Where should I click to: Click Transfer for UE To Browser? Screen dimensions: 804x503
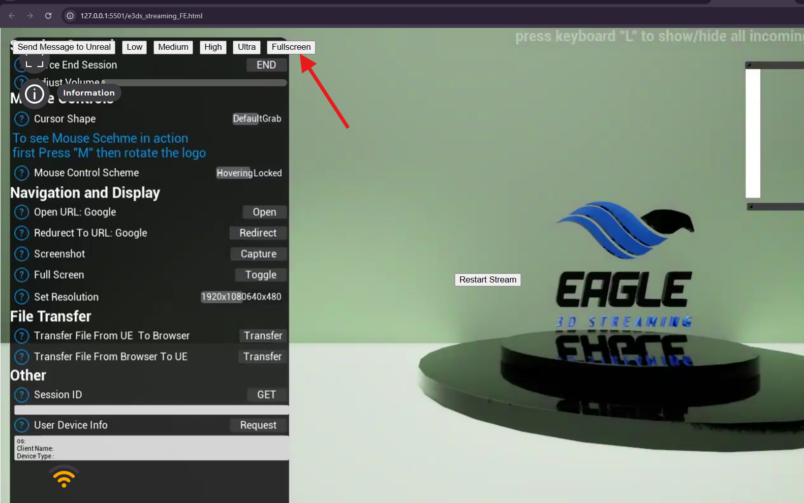263,336
